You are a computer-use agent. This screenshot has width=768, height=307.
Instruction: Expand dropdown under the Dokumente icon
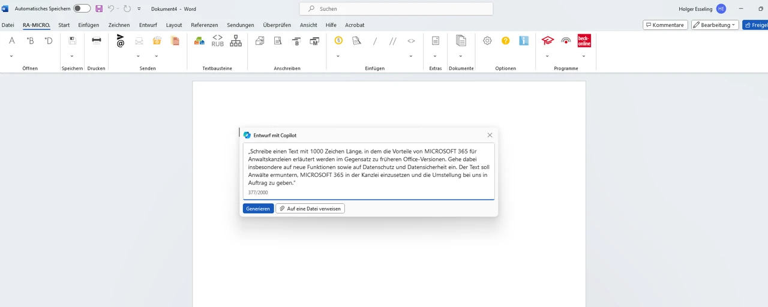point(461,56)
